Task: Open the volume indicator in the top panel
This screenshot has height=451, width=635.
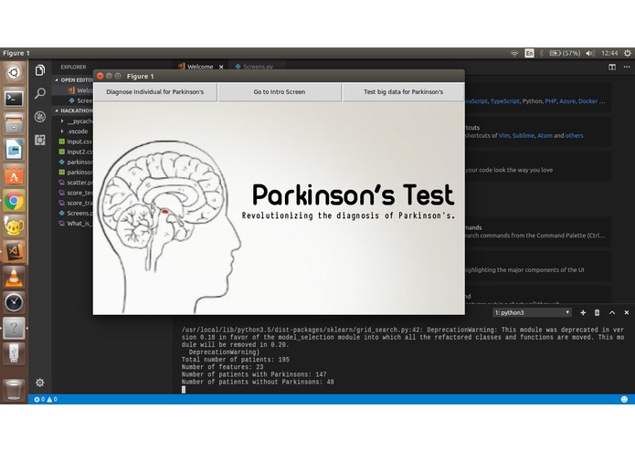Action: (x=589, y=53)
